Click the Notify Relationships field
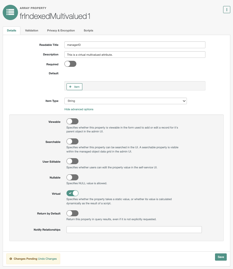The width and height of the screenshot is (233, 269). click(134, 229)
